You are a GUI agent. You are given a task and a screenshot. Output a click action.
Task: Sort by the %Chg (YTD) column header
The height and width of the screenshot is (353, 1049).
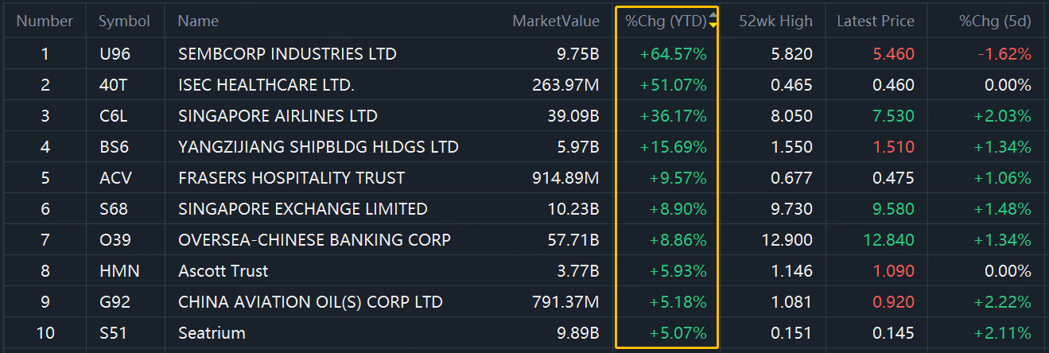coord(666,21)
